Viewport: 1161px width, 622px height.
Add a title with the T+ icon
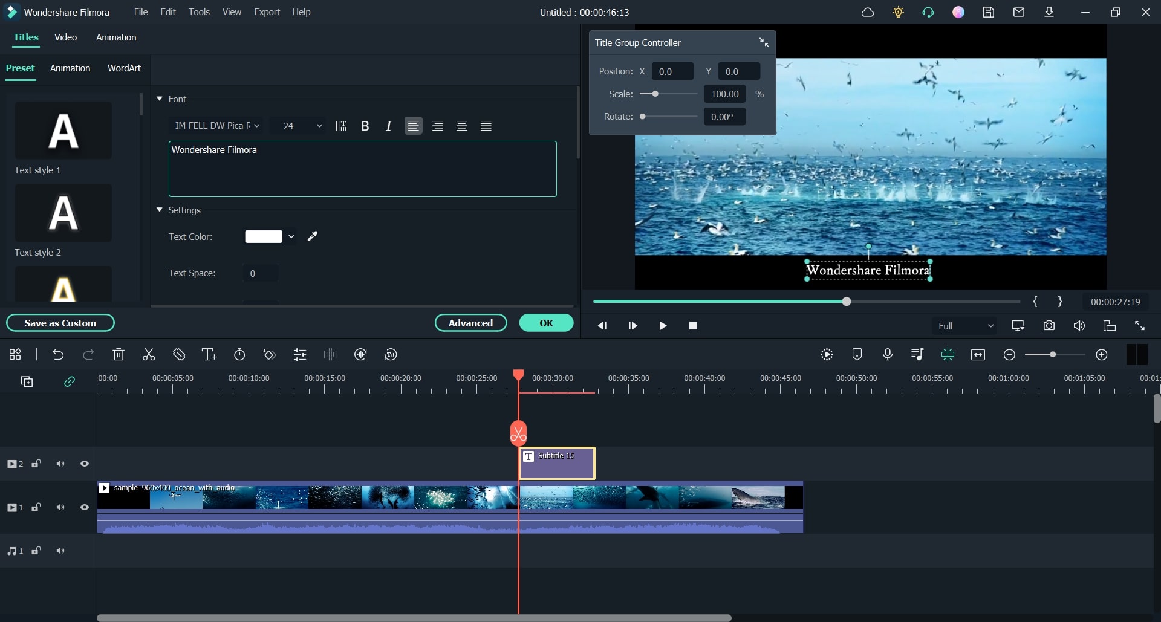[x=209, y=355]
